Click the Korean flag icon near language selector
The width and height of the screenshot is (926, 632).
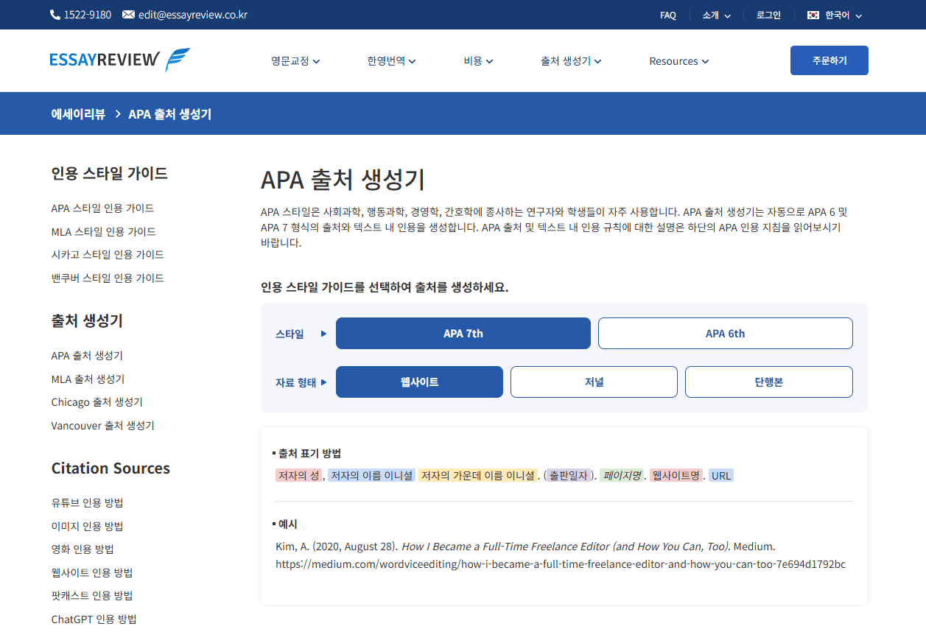(x=813, y=14)
